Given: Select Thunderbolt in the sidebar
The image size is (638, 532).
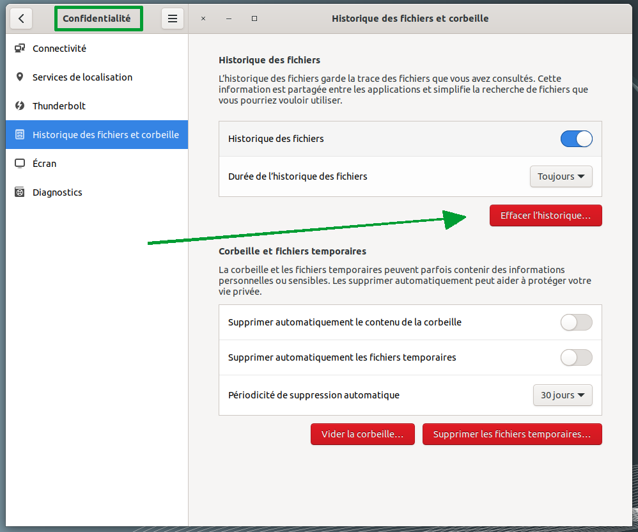Looking at the screenshot, I should pos(97,106).
